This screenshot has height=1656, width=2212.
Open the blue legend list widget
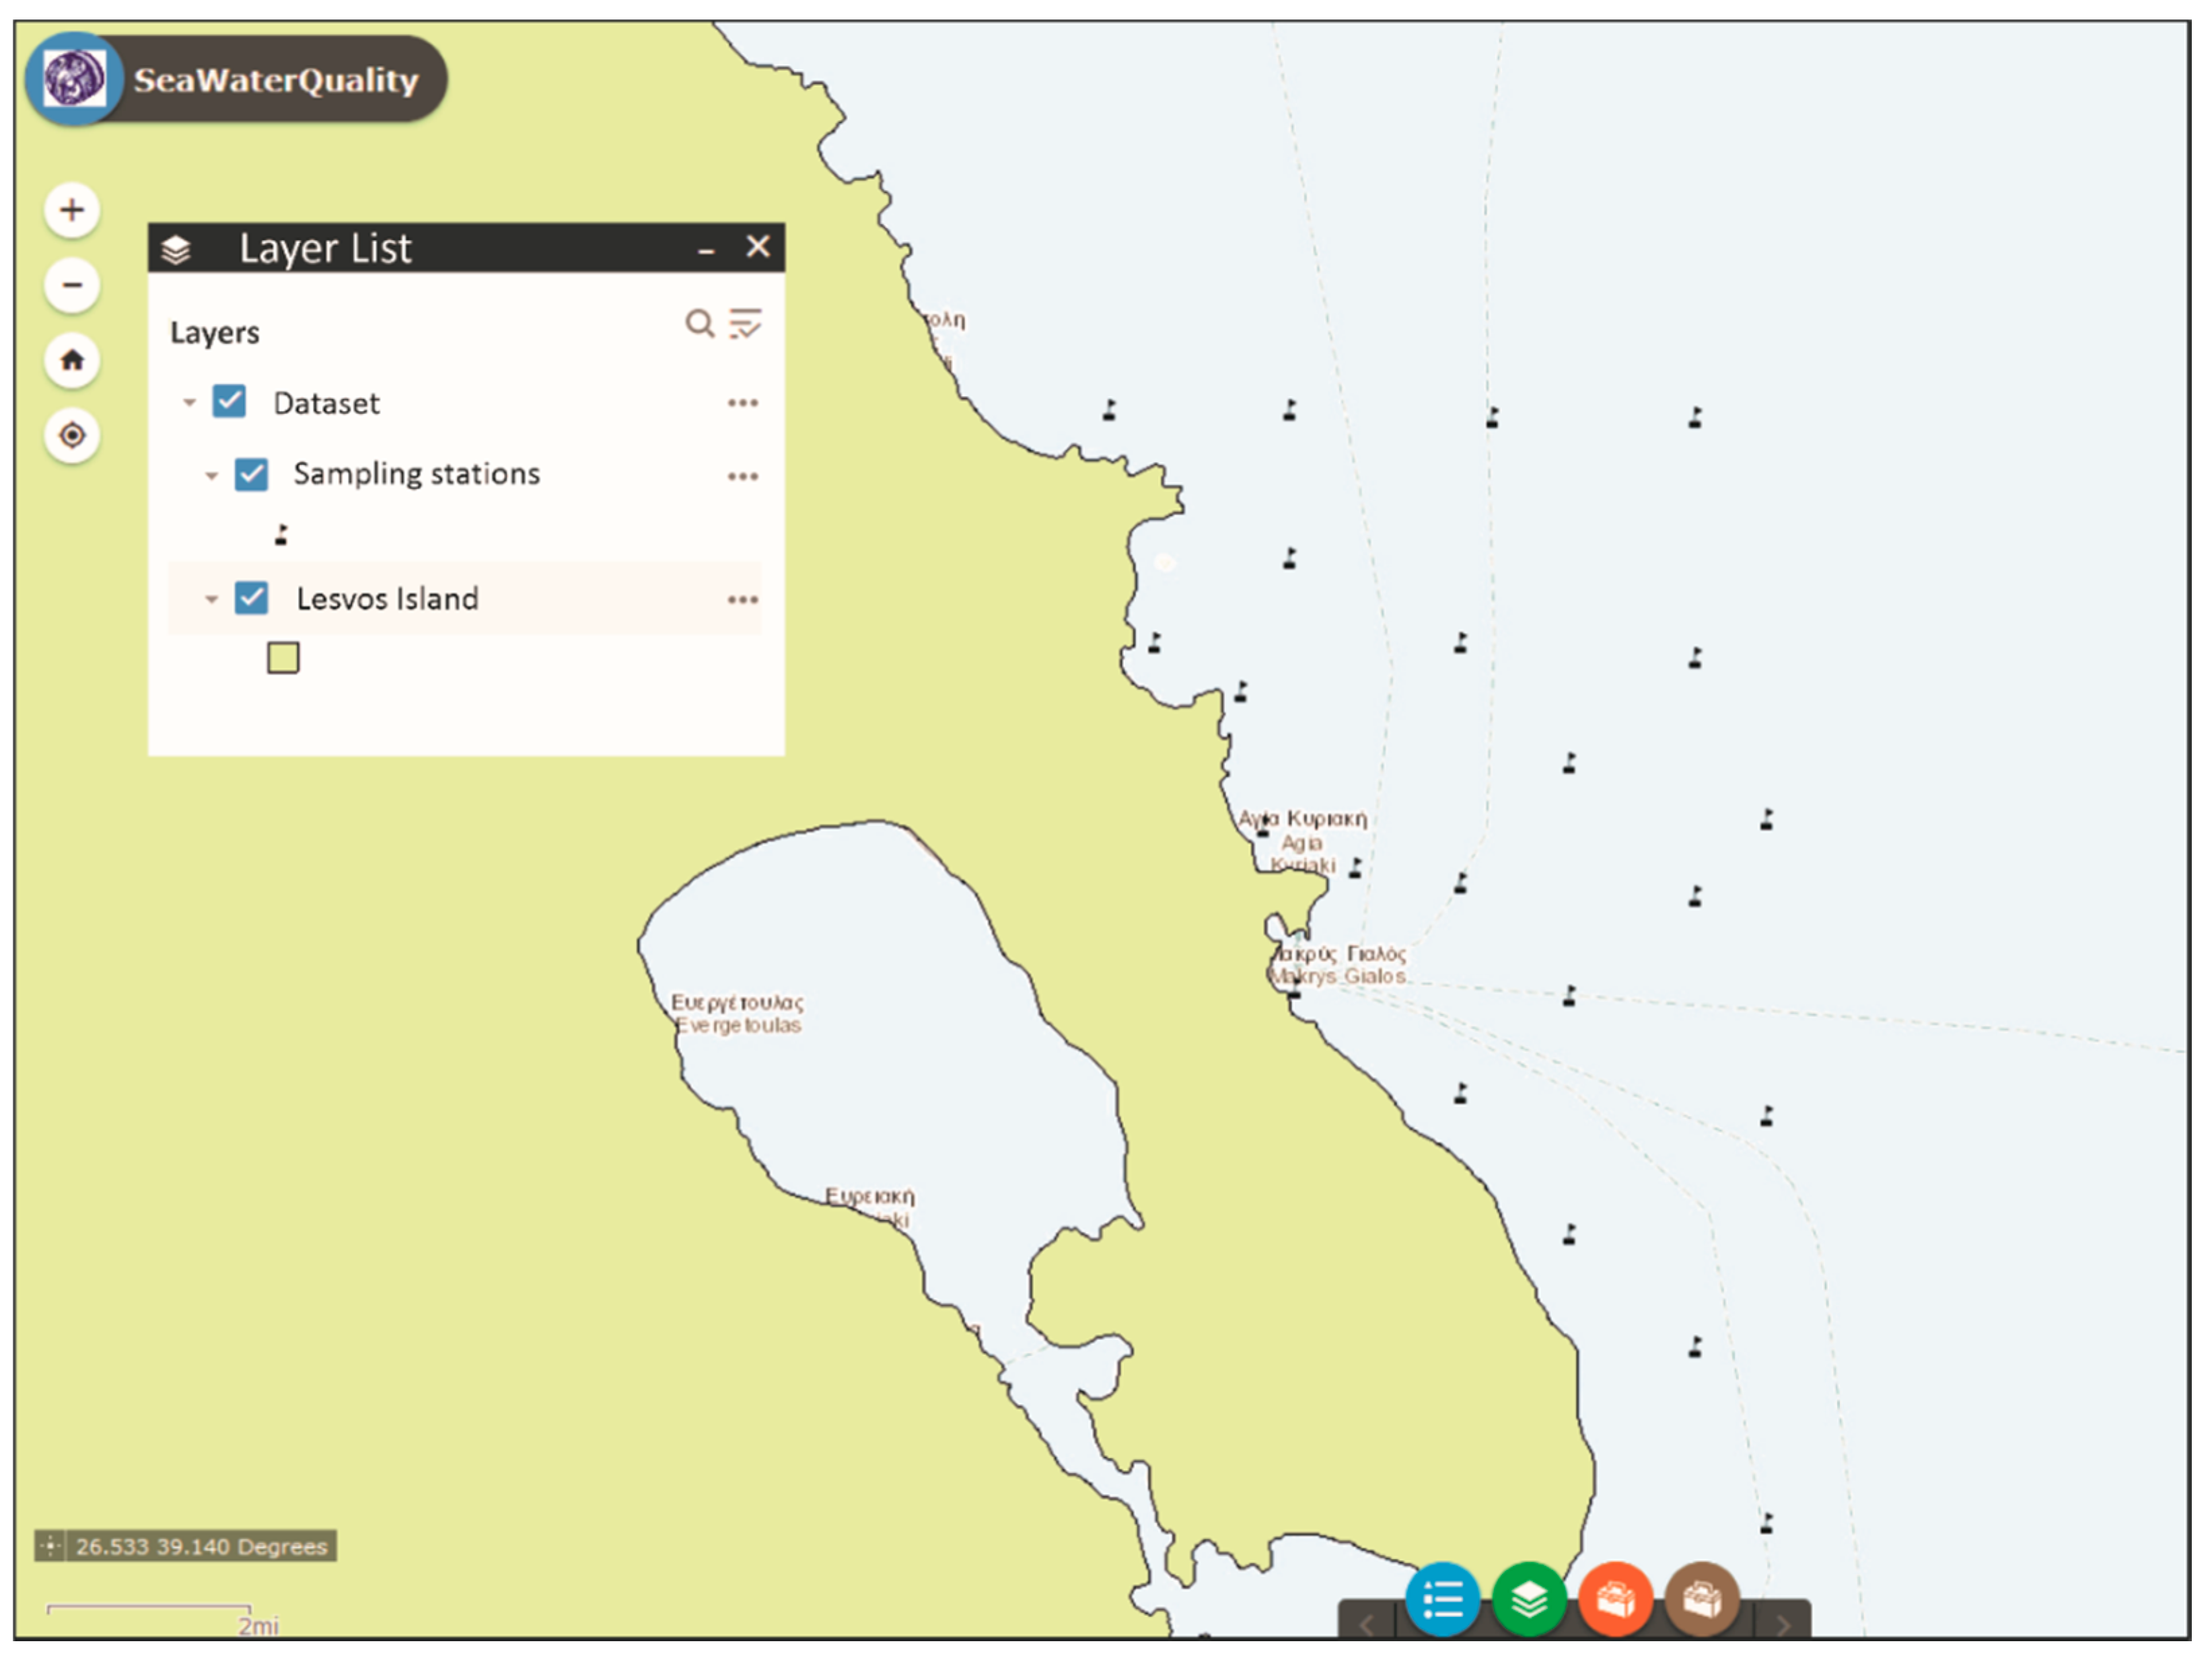click(1442, 1600)
